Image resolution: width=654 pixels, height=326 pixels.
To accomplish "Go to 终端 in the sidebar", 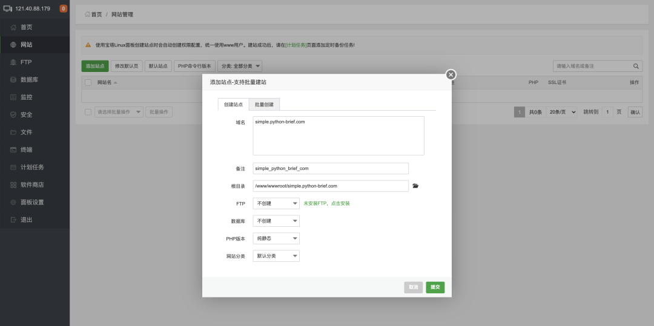I will [x=26, y=149].
